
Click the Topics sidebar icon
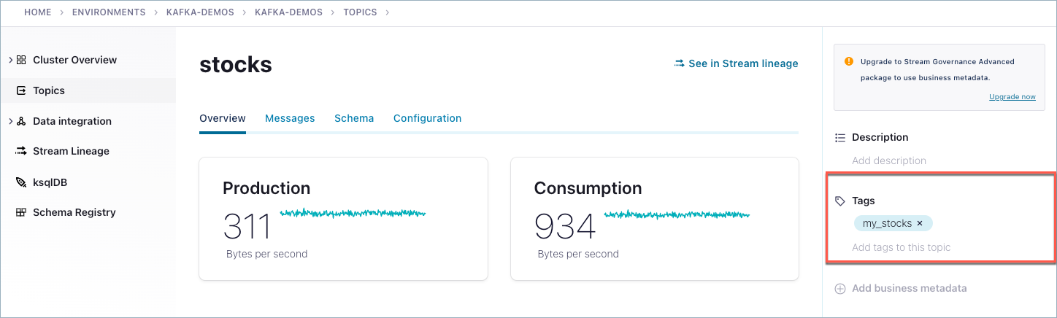pyautogui.click(x=21, y=90)
